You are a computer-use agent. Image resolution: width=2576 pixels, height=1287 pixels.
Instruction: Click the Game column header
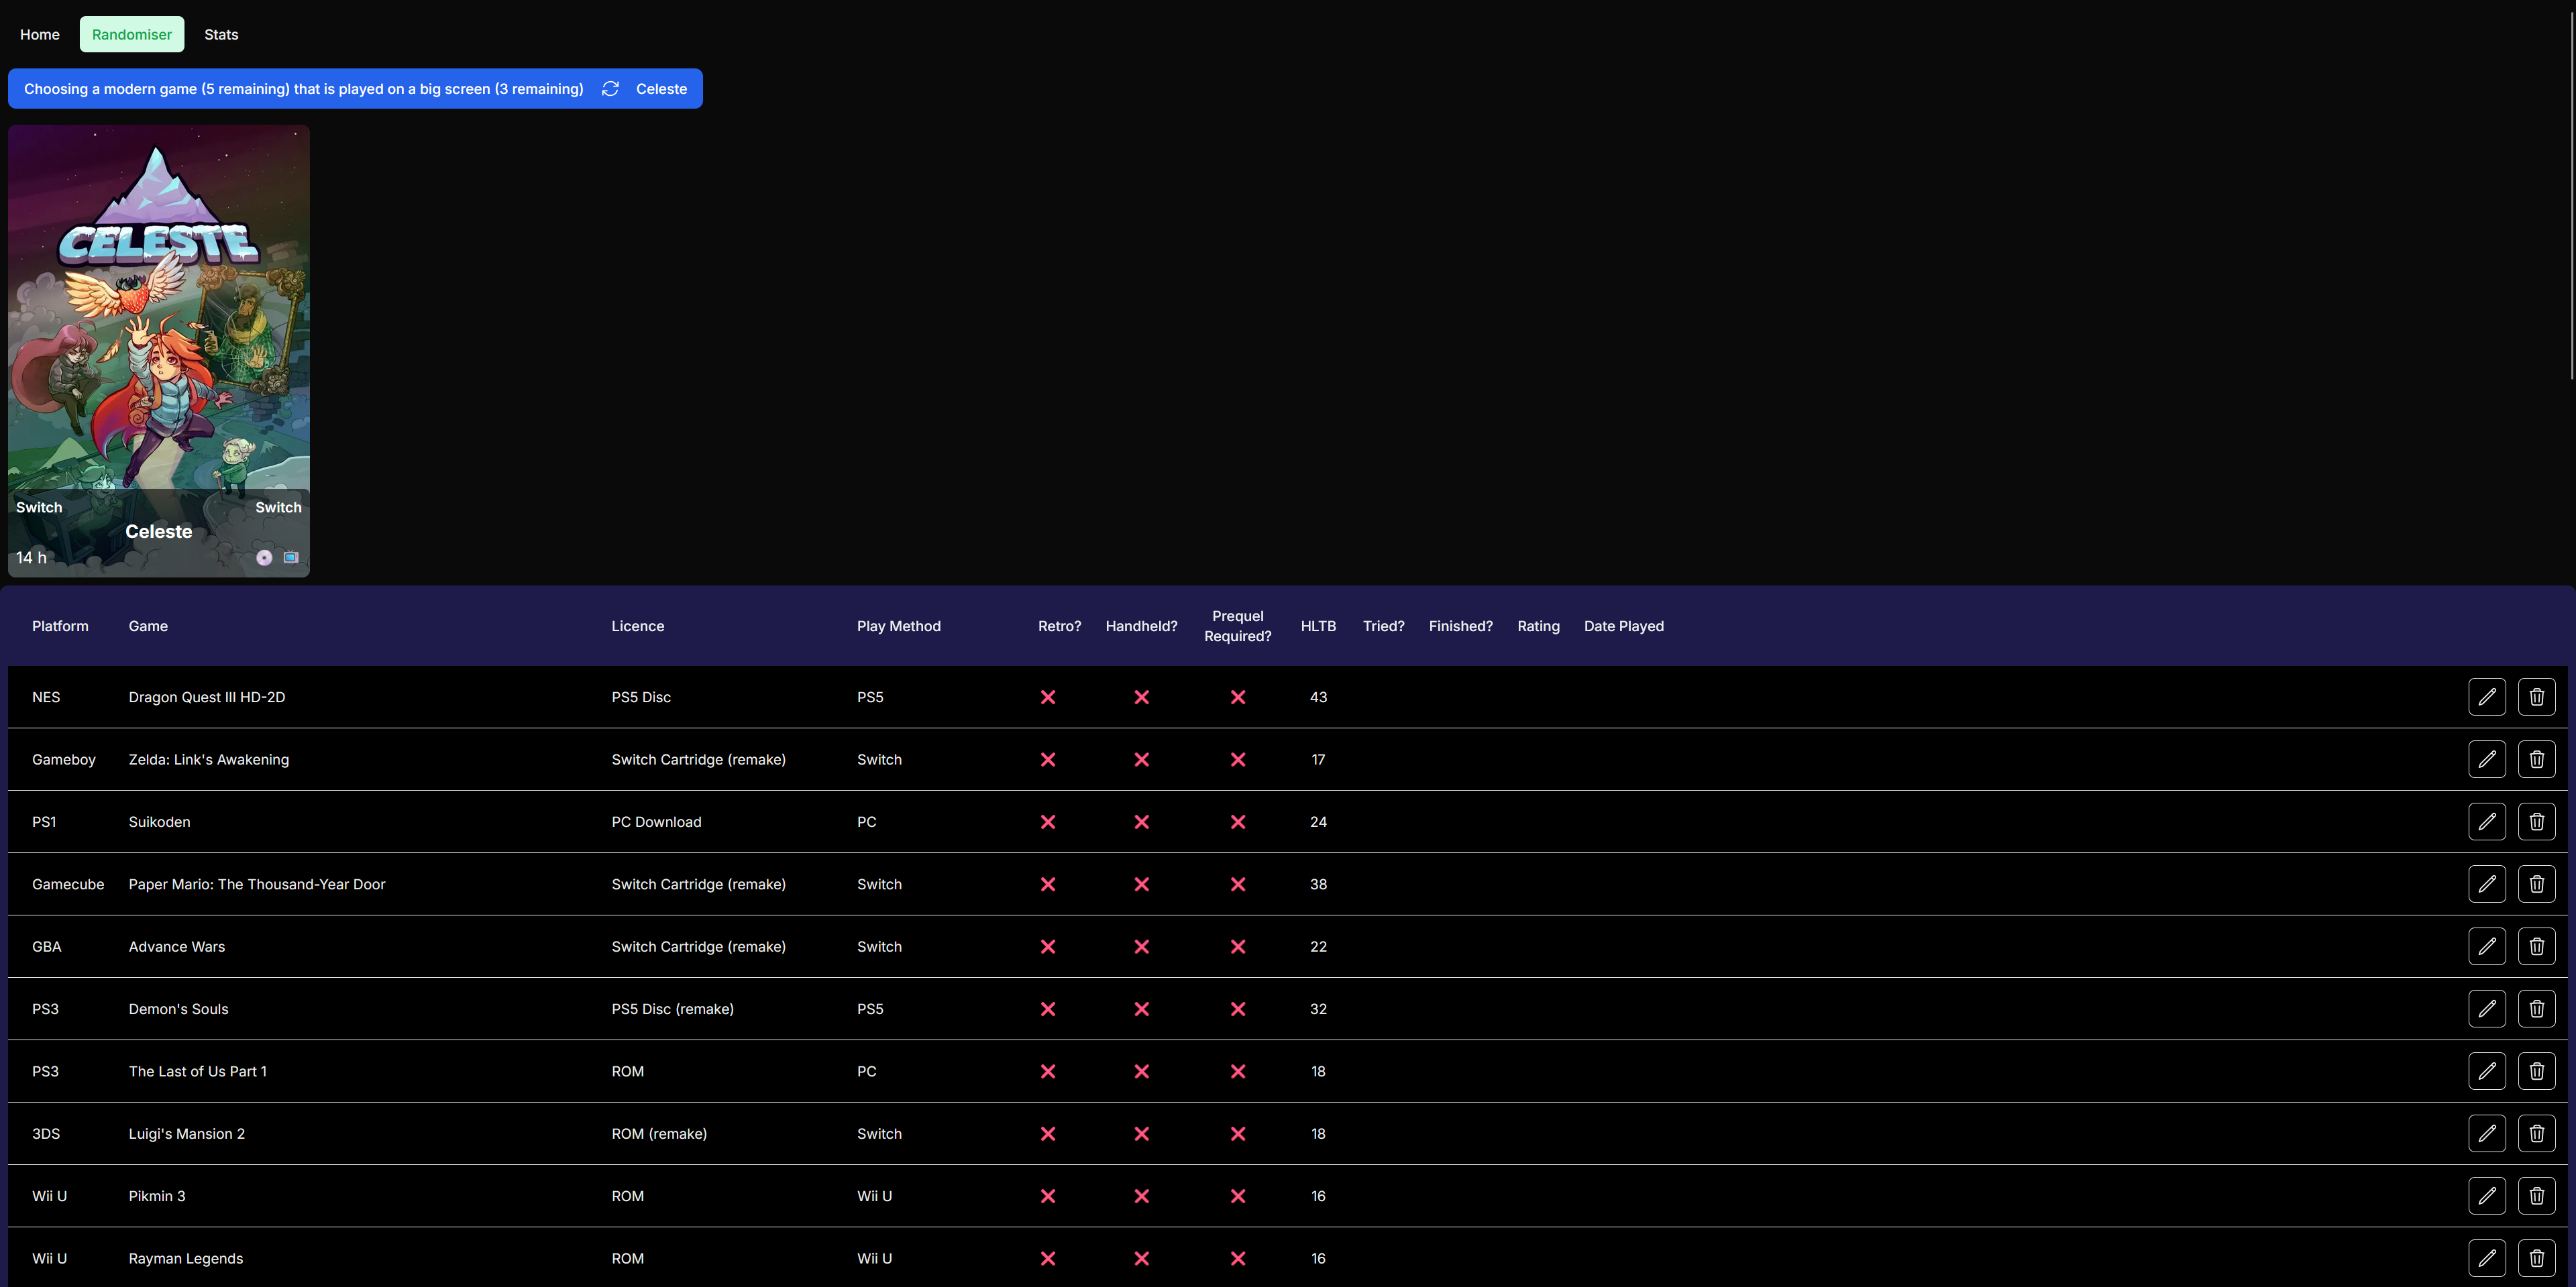(x=148, y=626)
